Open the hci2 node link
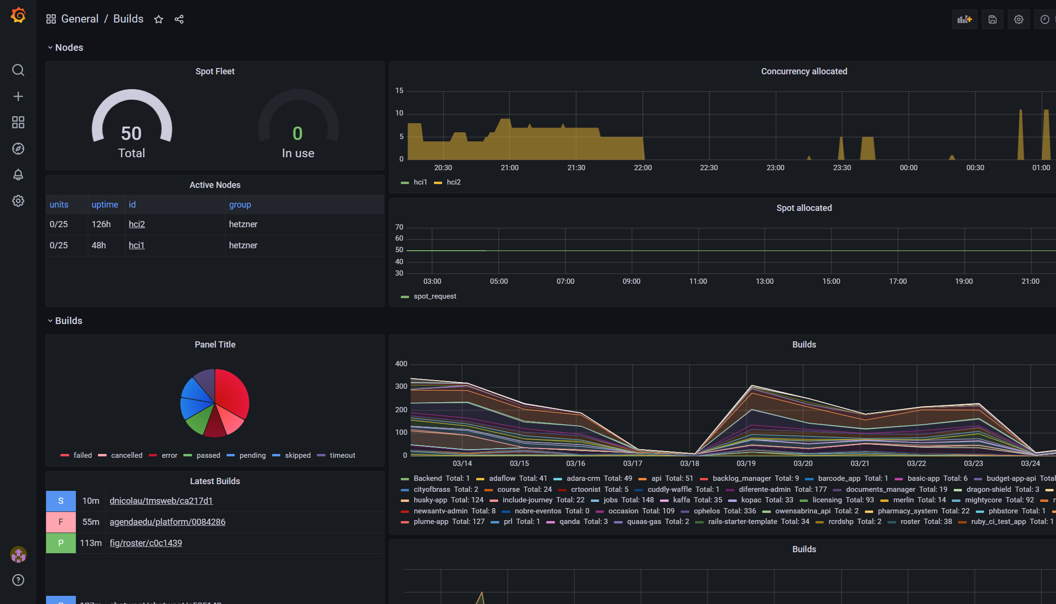This screenshot has width=1056, height=604. click(137, 224)
